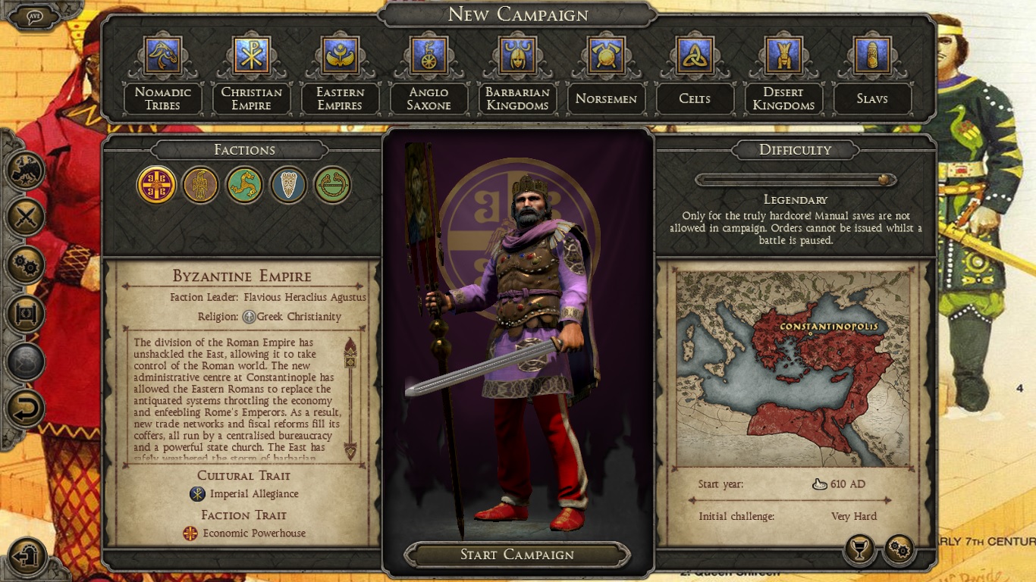Open the chat bubble icon at top left
The width and height of the screenshot is (1036, 582).
point(35,17)
